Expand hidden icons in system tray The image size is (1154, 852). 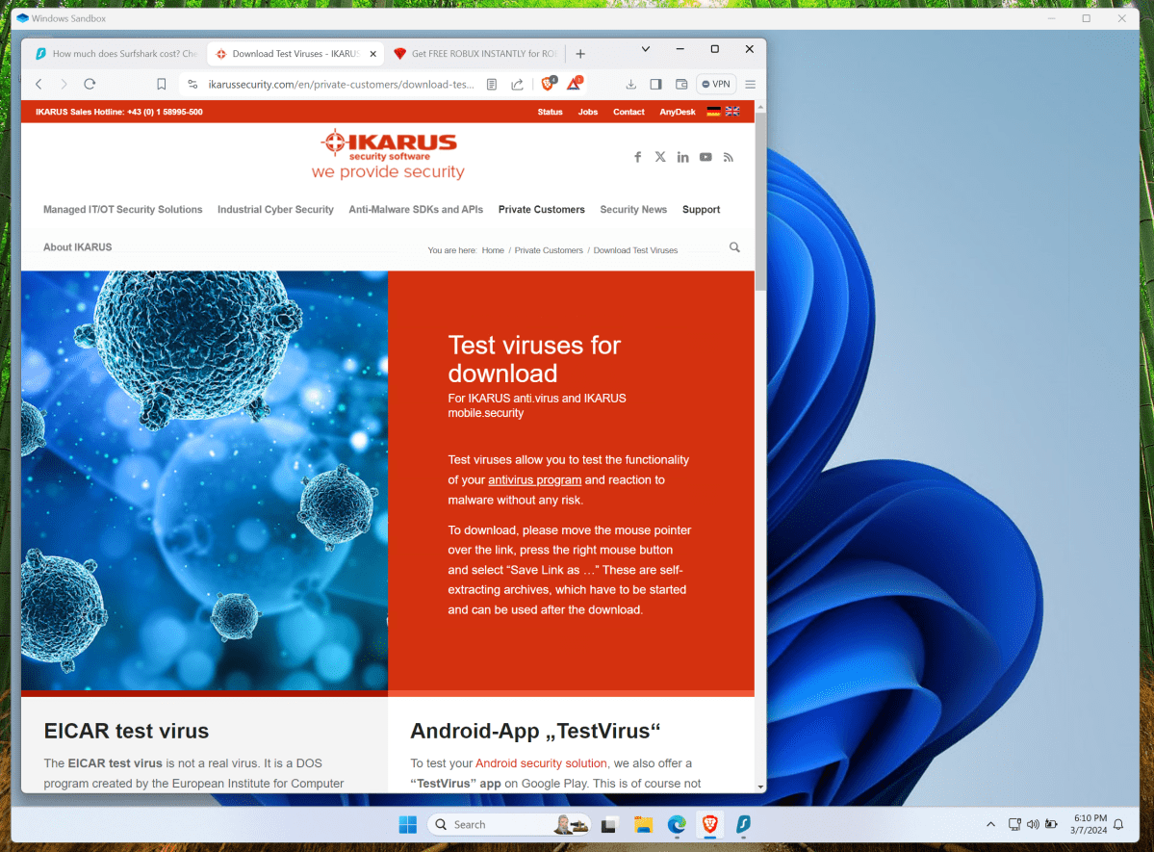[x=990, y=824]
